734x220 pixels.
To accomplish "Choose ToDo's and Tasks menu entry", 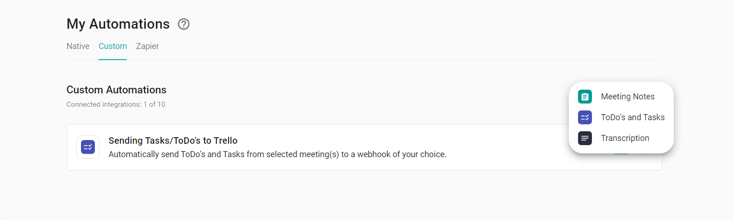I will click(621, 117).
